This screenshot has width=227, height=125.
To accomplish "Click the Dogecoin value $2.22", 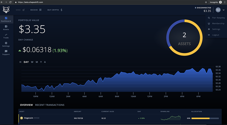I will pyautogui.click(x=104, y=118).
